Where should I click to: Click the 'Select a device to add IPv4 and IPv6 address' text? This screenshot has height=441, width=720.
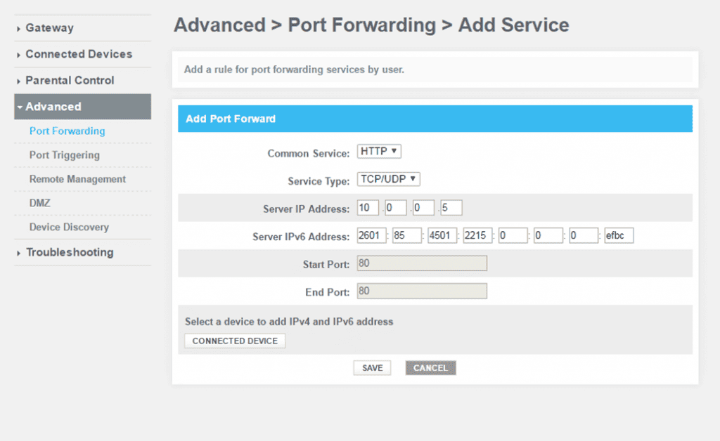click(x=289, y=322)
